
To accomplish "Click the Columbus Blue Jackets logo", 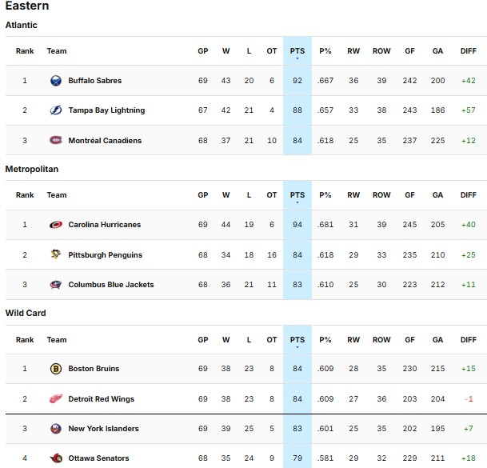I will 56,285.
